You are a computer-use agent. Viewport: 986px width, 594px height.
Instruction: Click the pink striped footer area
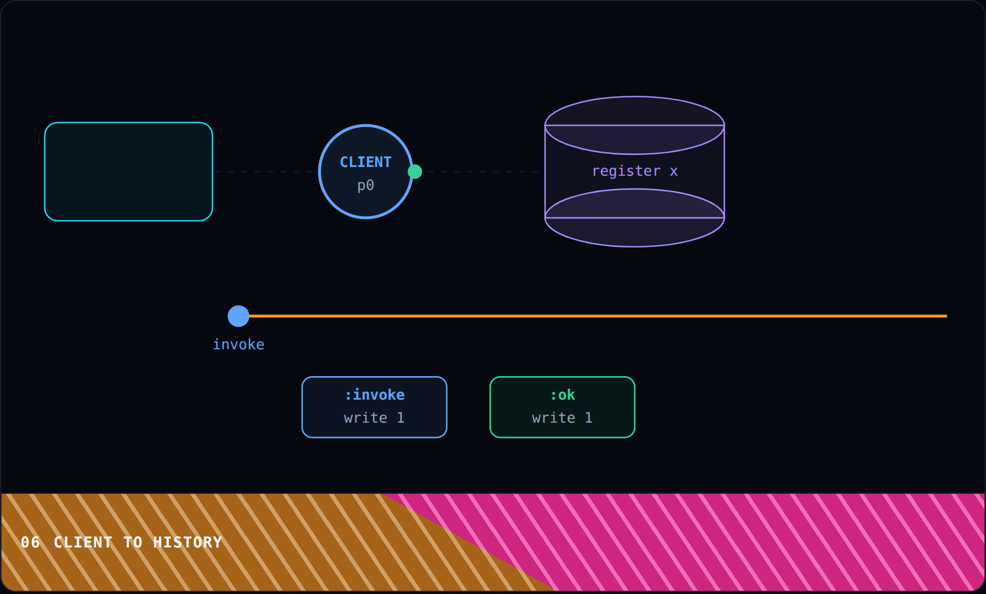(739, 542)
